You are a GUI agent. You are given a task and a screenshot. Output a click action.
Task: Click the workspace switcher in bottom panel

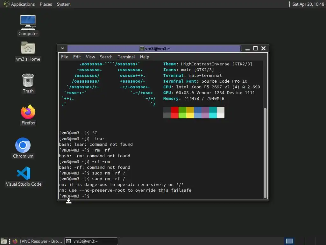coord(289,241)
